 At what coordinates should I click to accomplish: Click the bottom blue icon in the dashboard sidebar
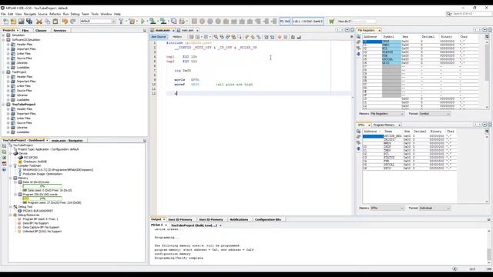coord(4,169)
